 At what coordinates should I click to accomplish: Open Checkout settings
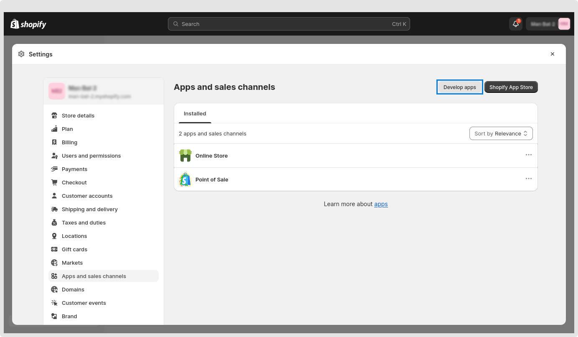point(104,182)
